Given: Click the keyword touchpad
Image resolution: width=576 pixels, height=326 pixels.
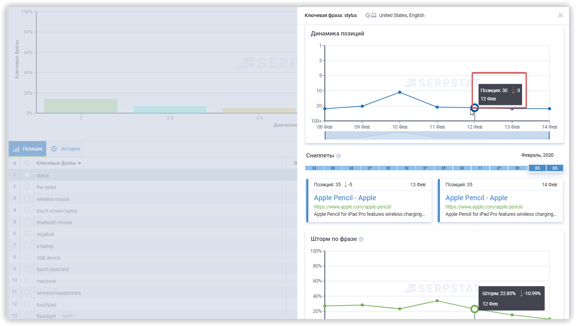Looking at the screenshot, I should tap(46, 305).
